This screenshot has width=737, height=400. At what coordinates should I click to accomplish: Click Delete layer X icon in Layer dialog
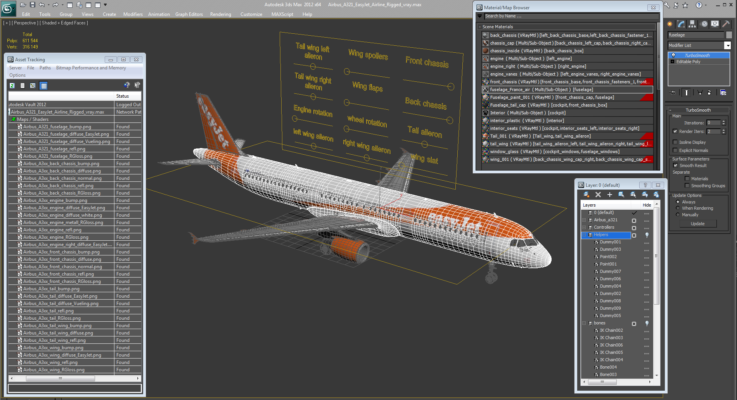598,195
